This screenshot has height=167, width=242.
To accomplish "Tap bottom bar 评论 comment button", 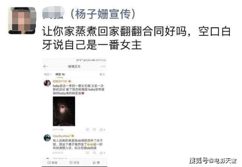I will [74, 162].
